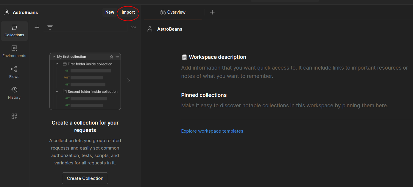This screenshot has height=187, width=413.
Task: Open the Flows sidebar panel
Action: (14, 72)
